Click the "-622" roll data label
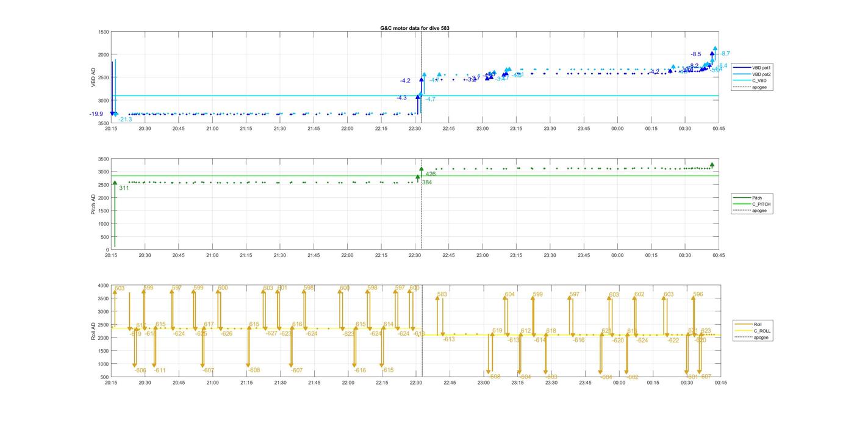 click(673, 341)
